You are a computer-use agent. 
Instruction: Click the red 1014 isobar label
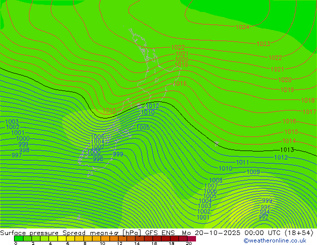click(289, 140)
